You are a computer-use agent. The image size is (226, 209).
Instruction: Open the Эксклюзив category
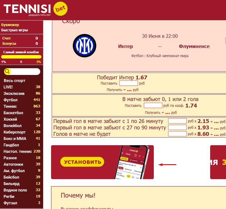coord(22,93)
